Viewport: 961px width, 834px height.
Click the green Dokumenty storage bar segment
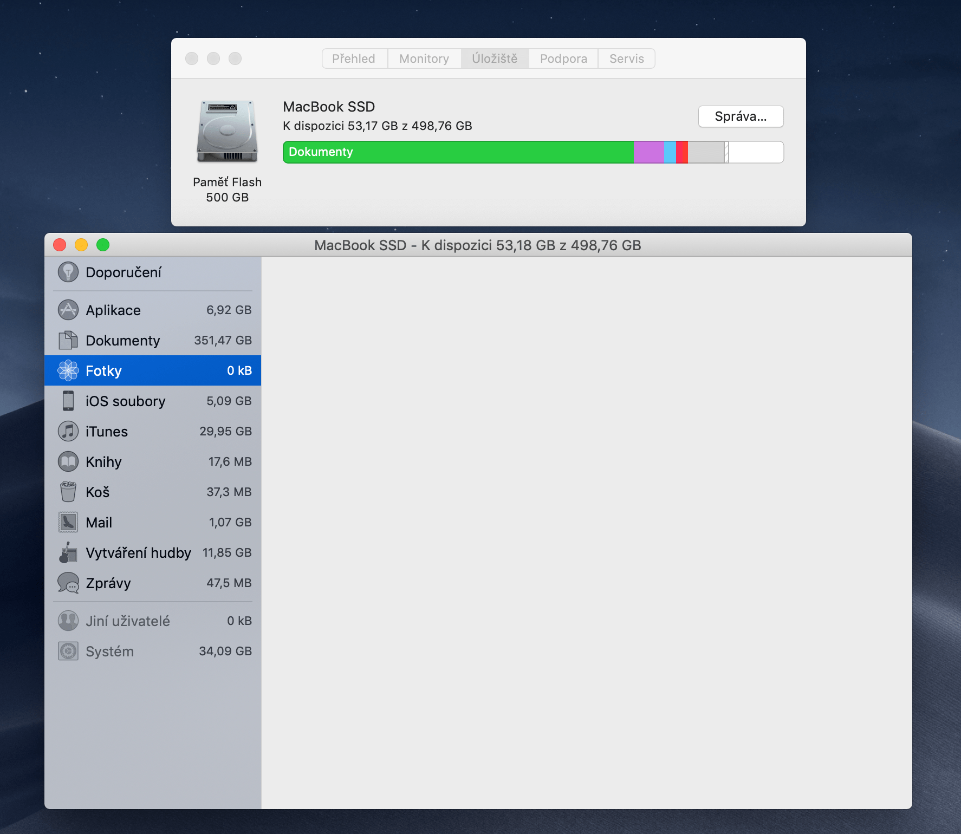click(x=458, y=152)
